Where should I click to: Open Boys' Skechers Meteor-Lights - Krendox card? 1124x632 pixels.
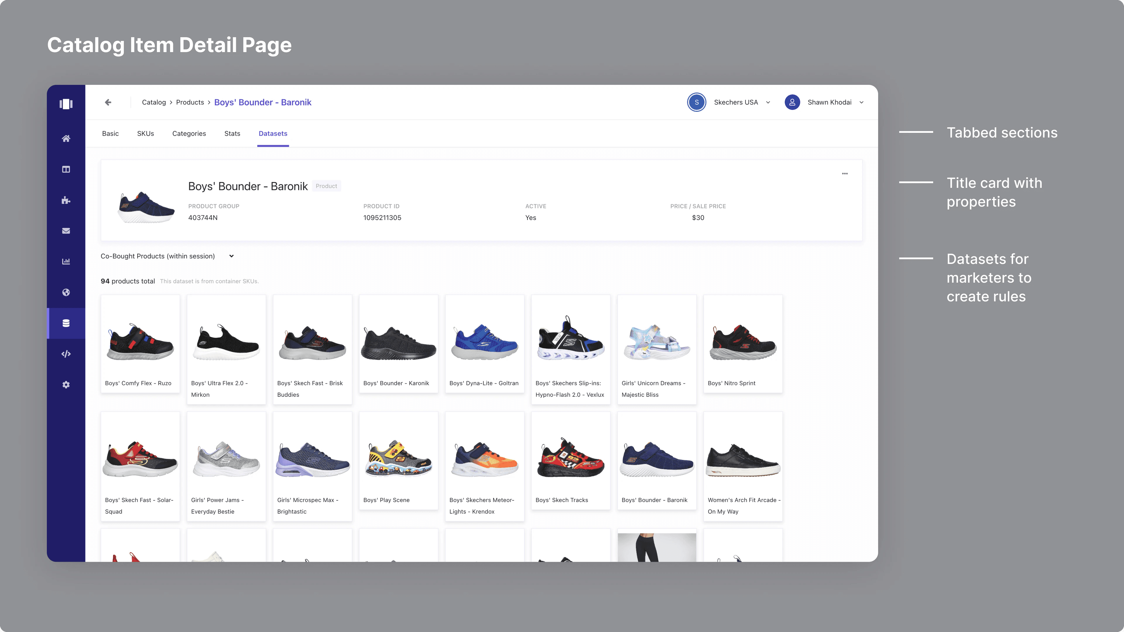click(x=484, y=466)
